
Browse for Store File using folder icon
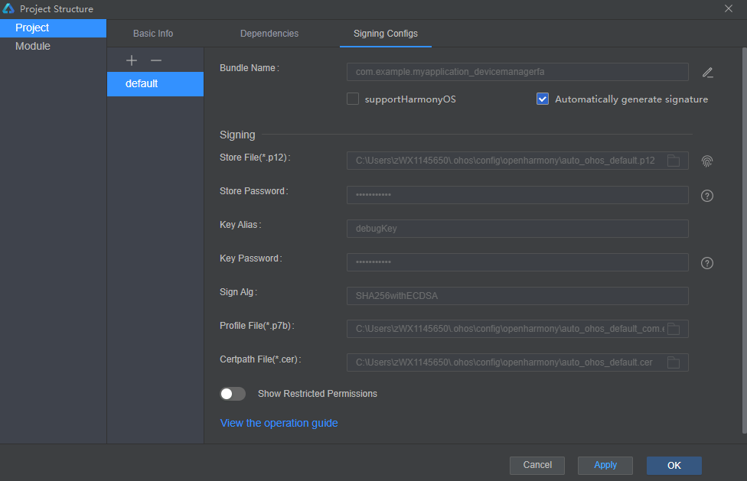pos(673,161)
